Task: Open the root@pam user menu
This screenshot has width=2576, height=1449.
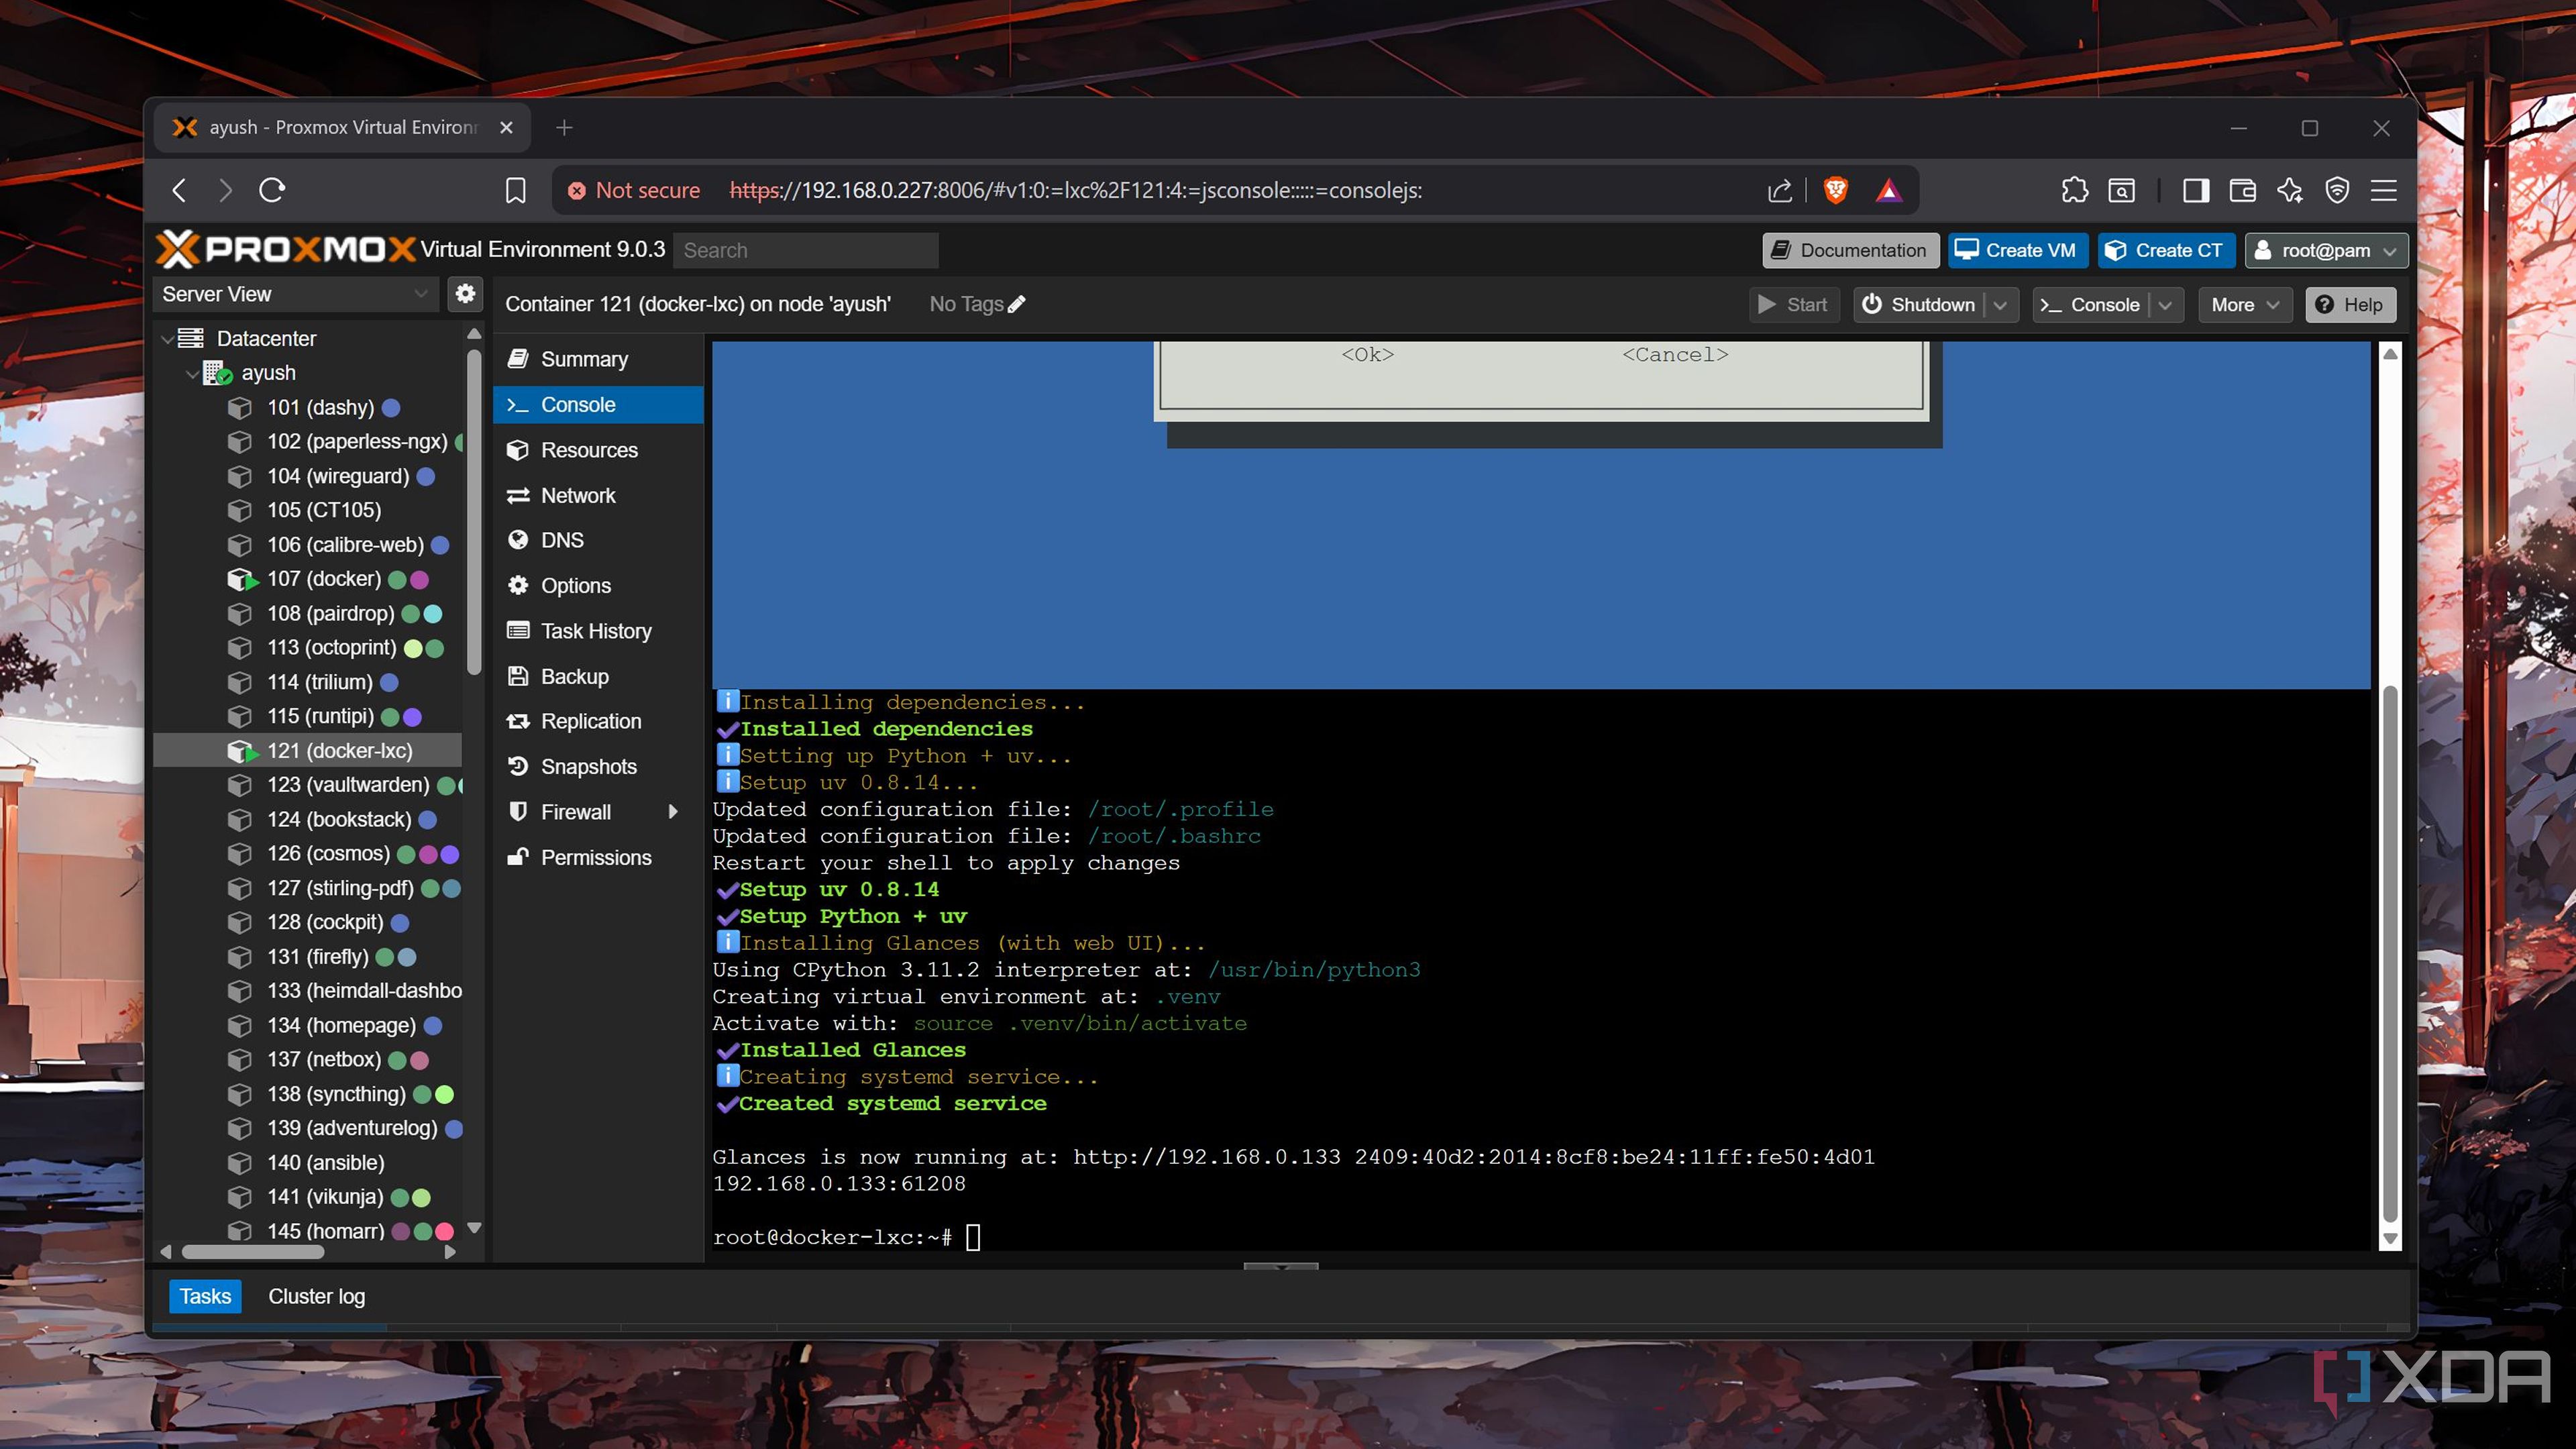Action: point(2326,250)
